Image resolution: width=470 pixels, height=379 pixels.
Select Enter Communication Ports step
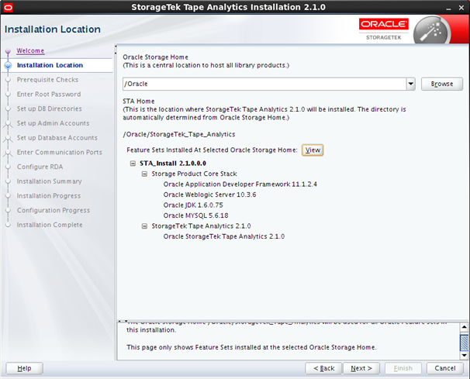point(60,152)
